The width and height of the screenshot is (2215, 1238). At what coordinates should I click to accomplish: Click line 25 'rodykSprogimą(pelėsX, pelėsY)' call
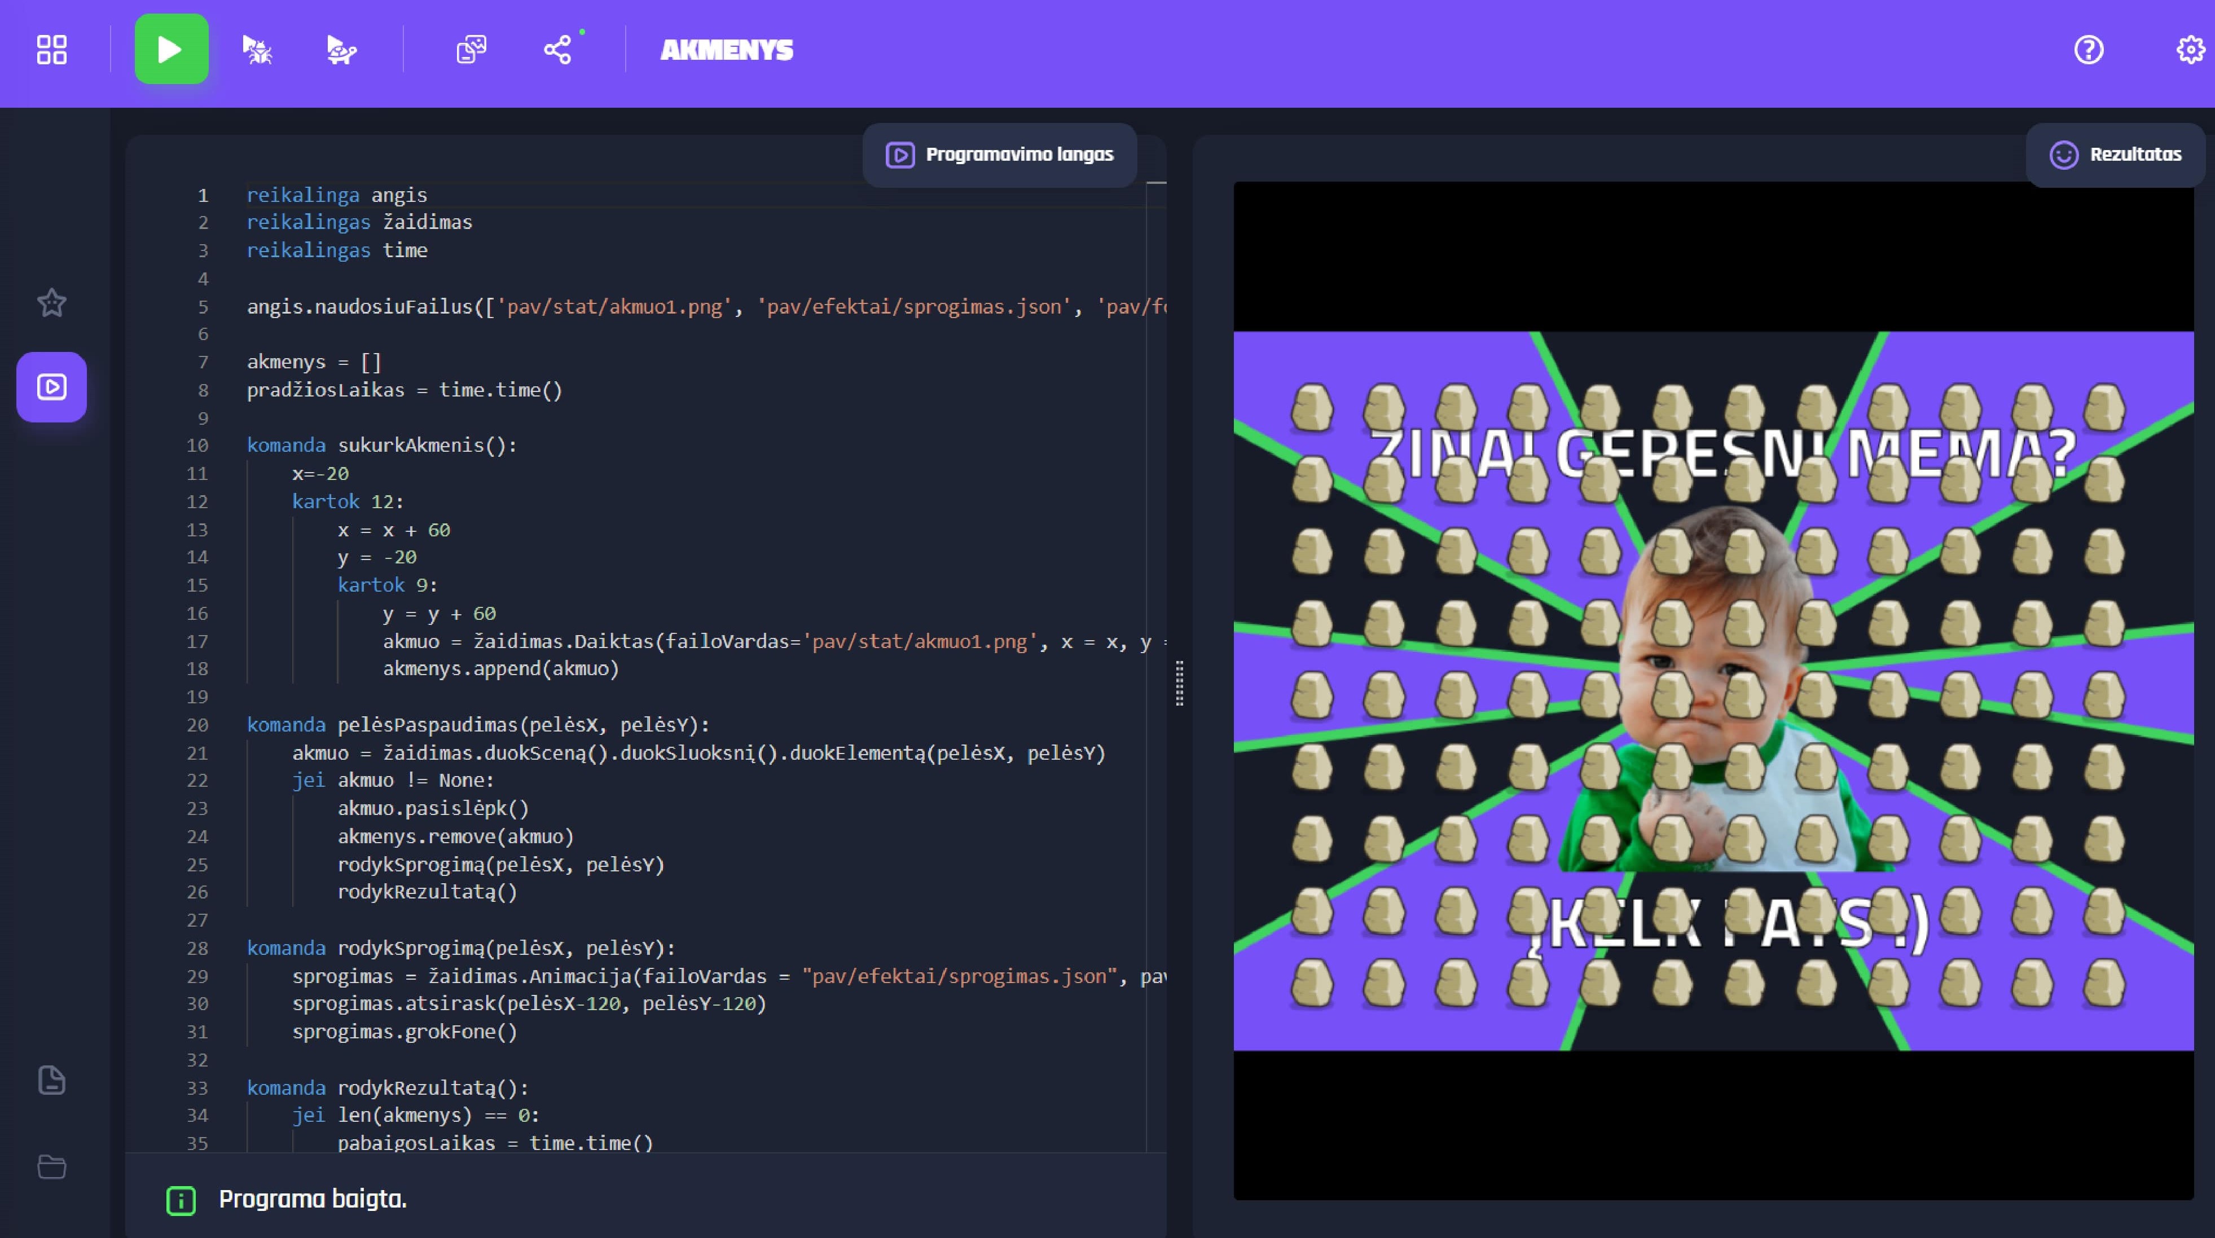coord(500,864)
